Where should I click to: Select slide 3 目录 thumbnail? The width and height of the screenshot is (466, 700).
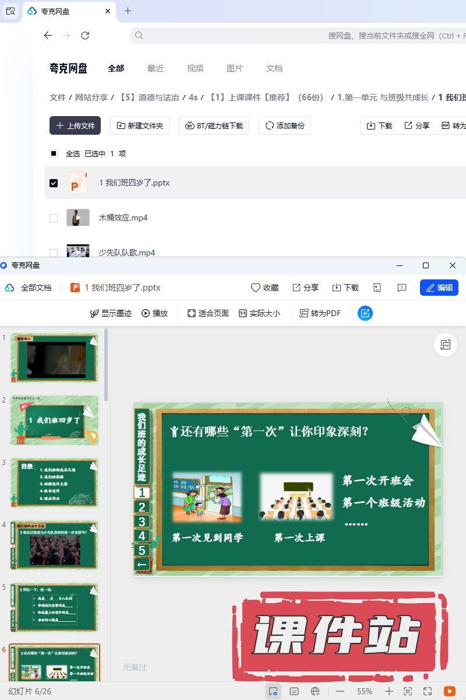(x=55, y=482)
